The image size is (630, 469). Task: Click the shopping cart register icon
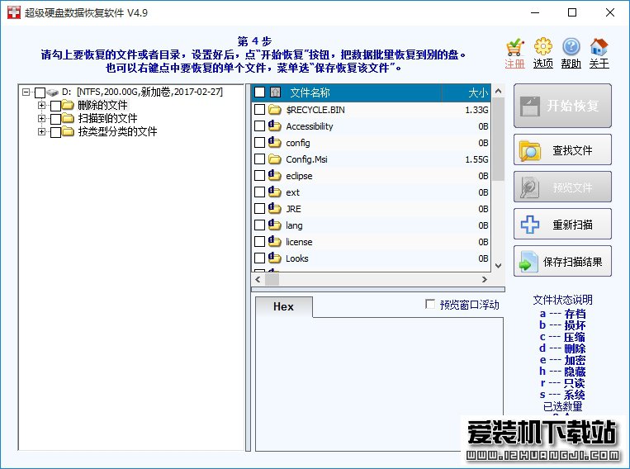click(514, 47)
